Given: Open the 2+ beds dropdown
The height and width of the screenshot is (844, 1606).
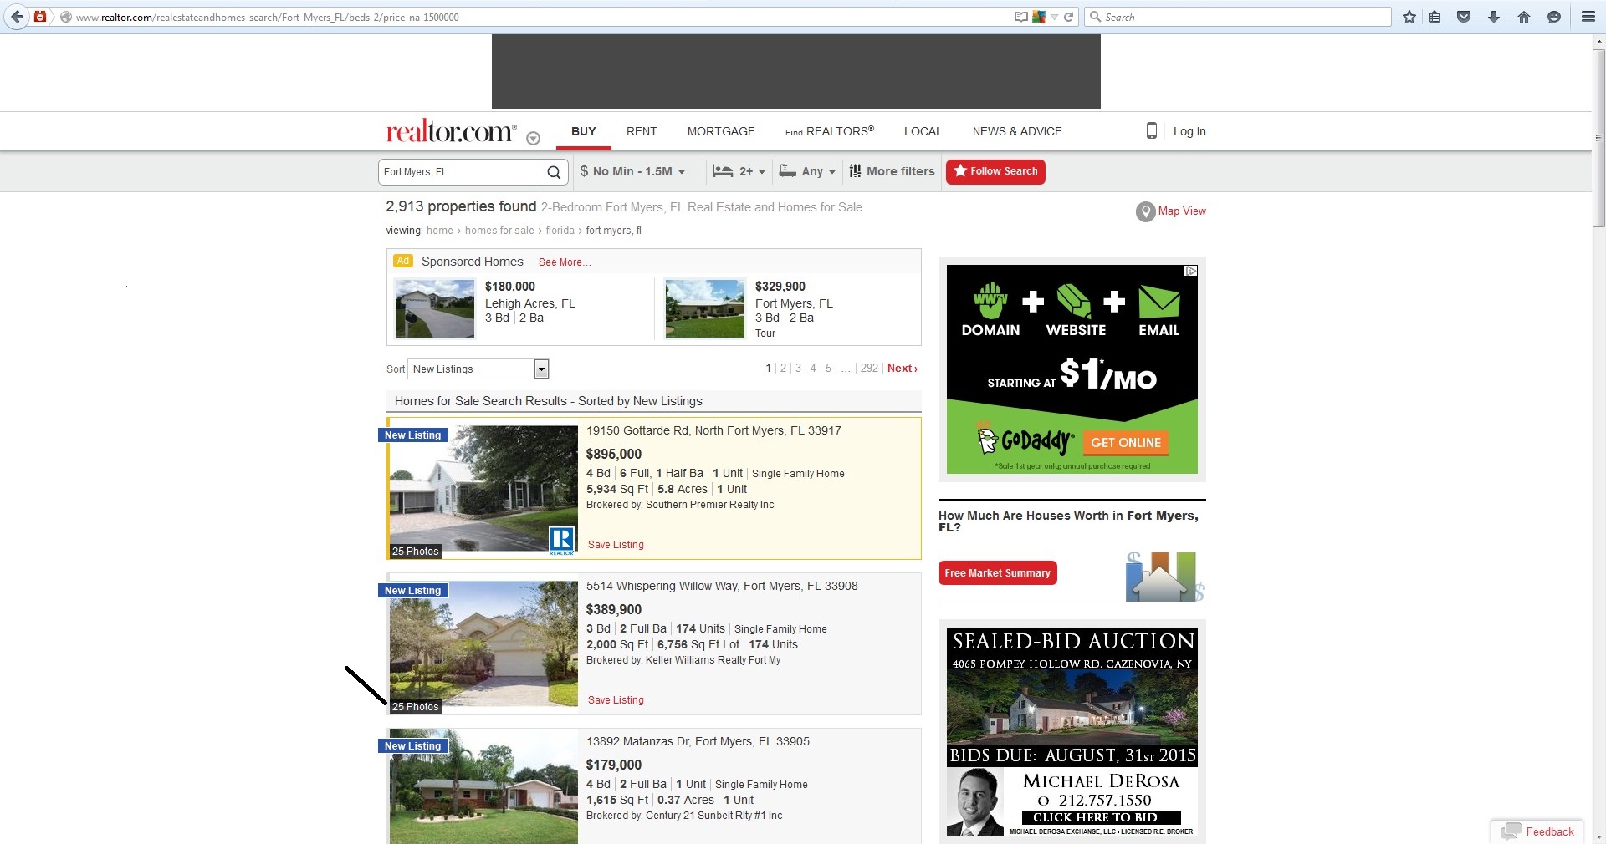Looking at the screenshot, I should coord(739,171).
